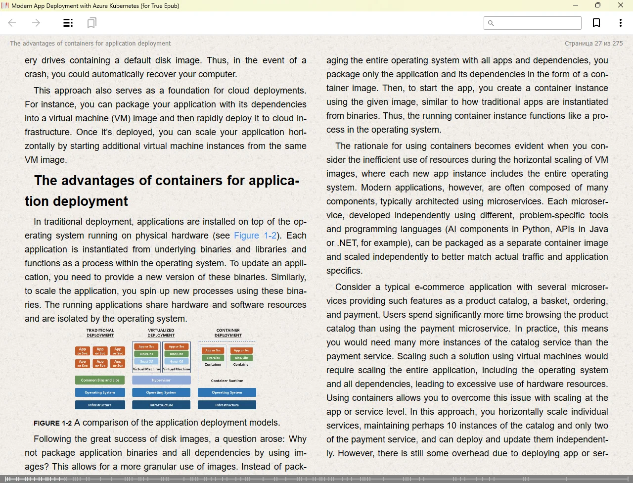Click the deployment models comparison diagram
The width and height of the screenshot is (633, 483).
pos(166,368)
